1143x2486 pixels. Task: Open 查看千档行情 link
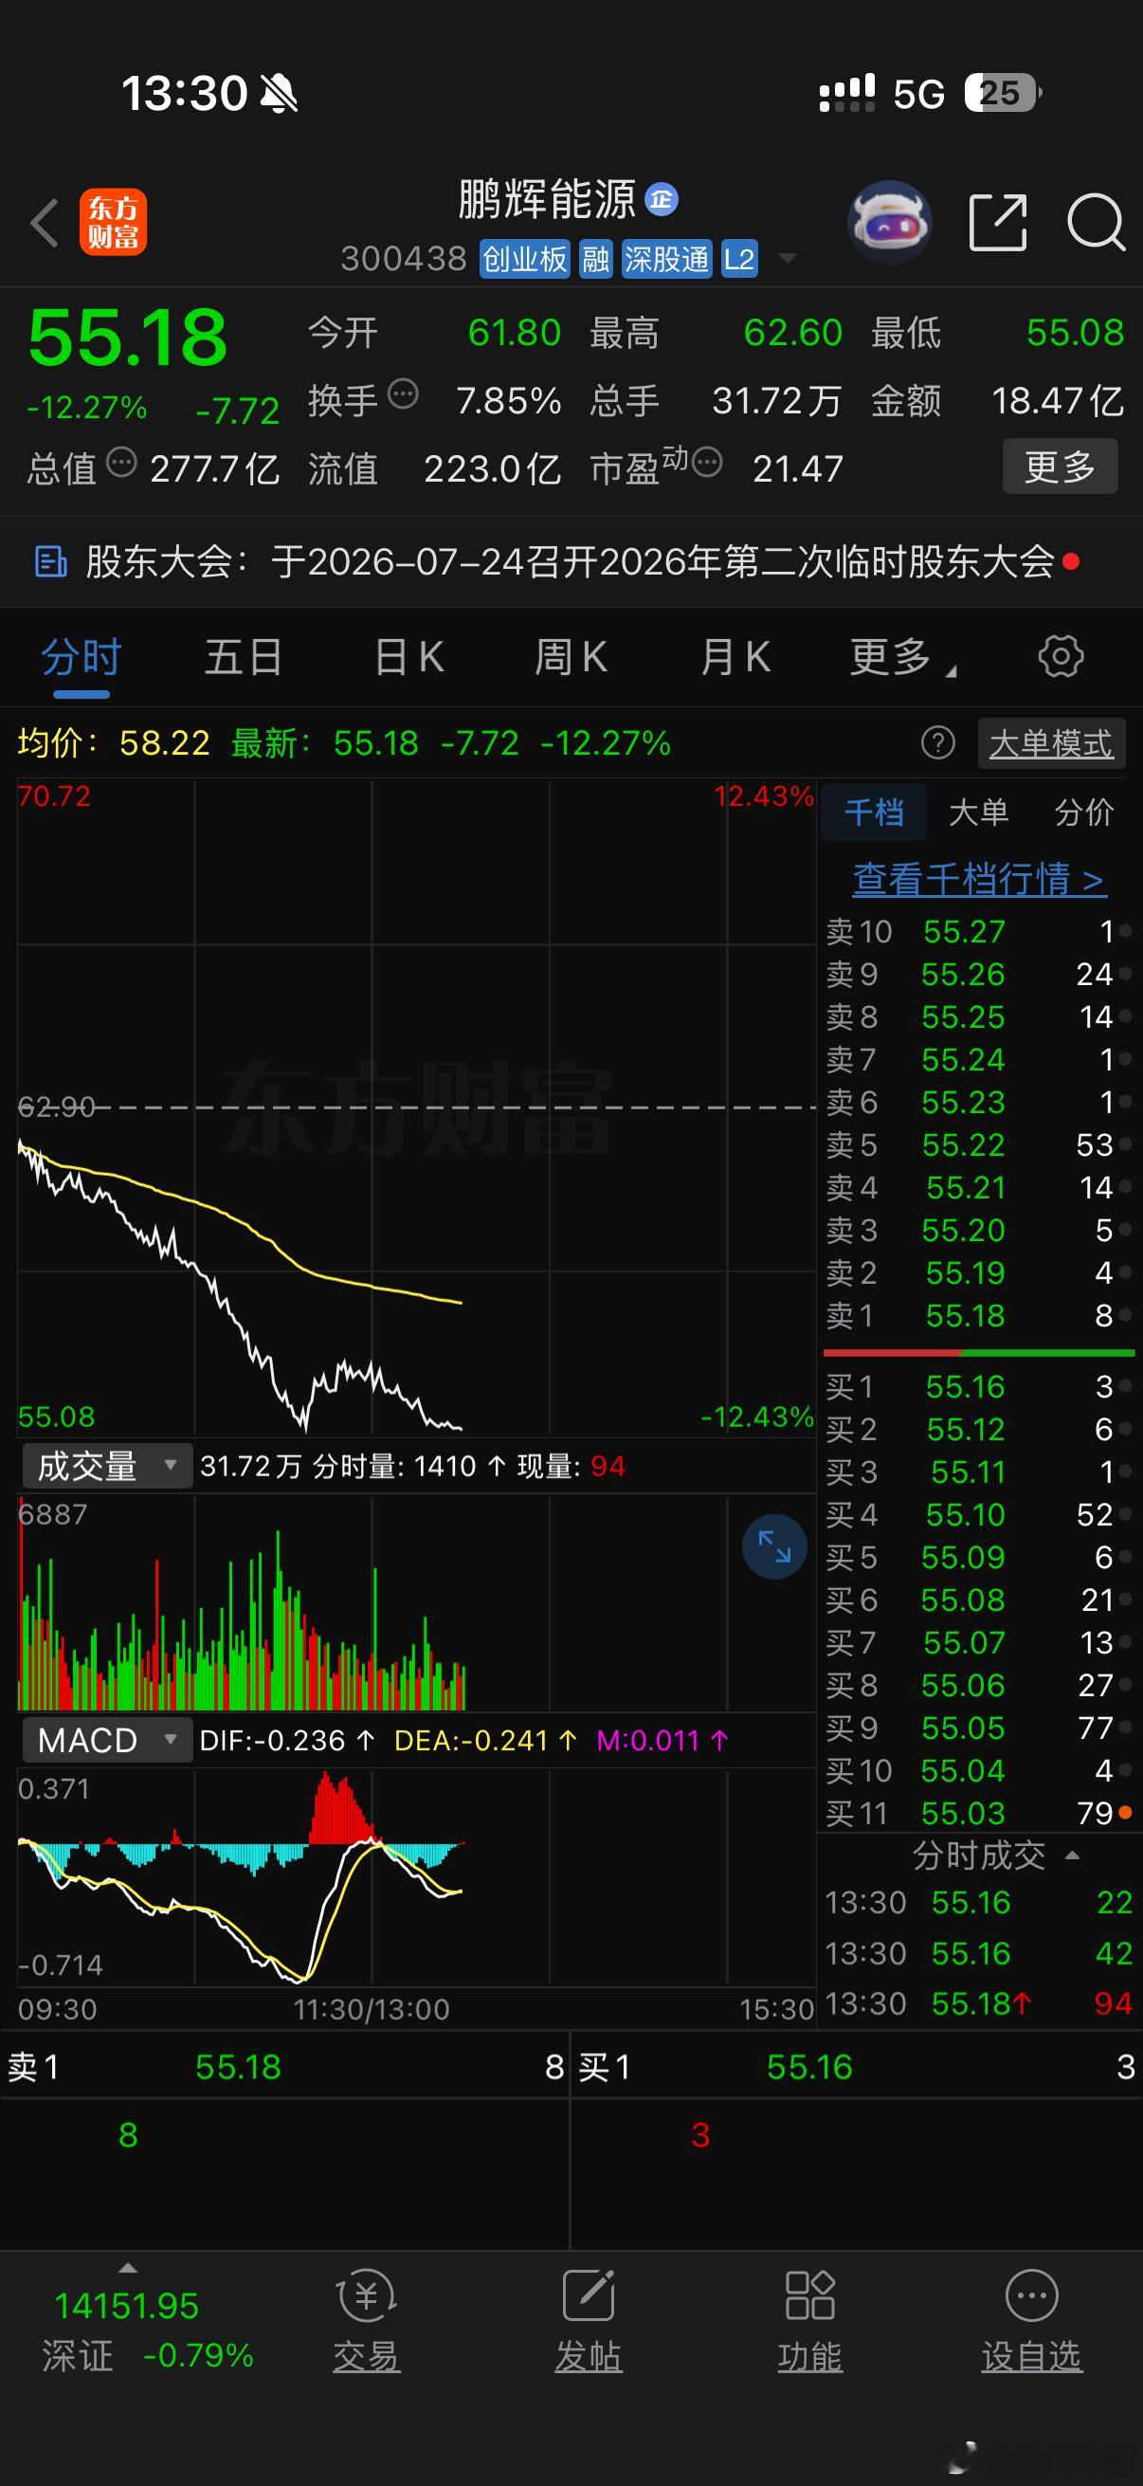979,879
